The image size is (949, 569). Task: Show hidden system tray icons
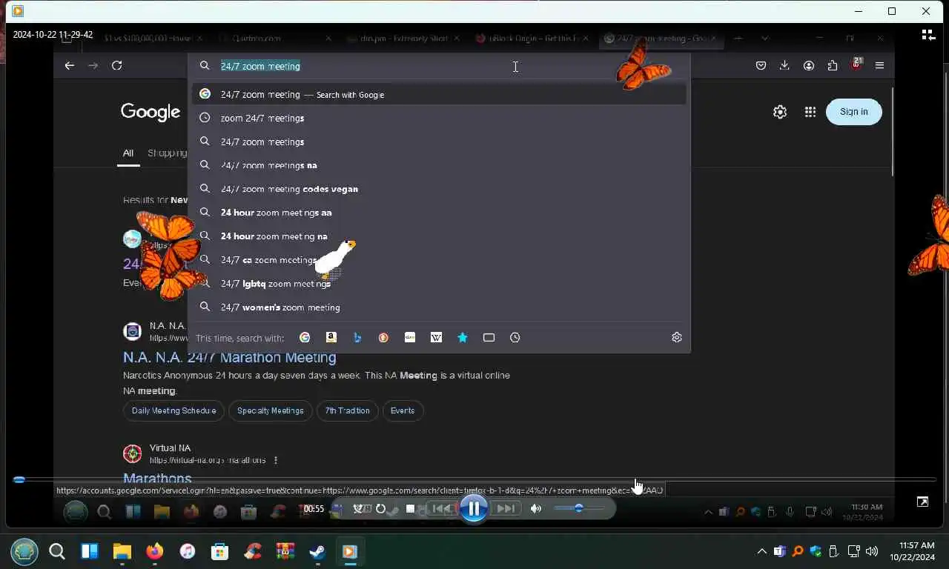click(761, 551)
